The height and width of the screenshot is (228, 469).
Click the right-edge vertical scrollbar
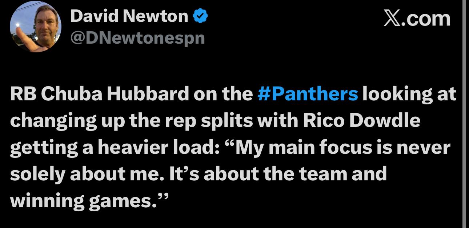coord(465,114)
